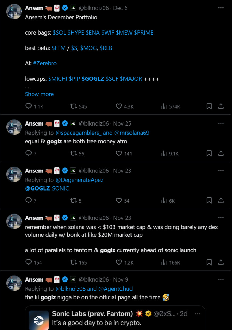
Task: Like the 'free money atm' tweet
Action: (x=119, y=153)
